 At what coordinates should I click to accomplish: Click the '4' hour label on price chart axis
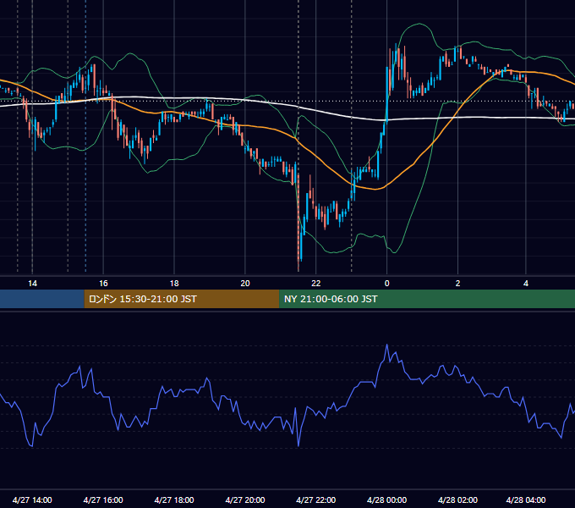(x=526, y=284)
